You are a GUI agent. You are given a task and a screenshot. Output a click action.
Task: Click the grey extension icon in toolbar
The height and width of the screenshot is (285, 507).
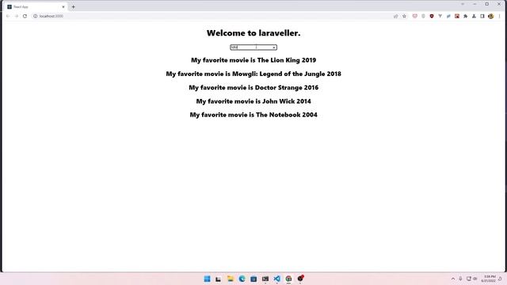point(423,16)
